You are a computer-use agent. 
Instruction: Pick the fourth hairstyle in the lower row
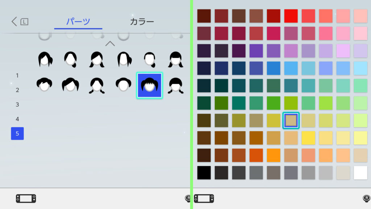click(124, 85)
